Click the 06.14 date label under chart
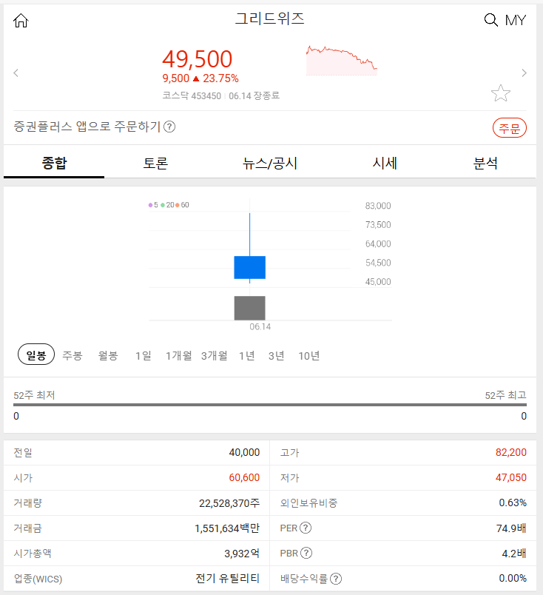The width and height of the screenshot is (543, 595). (260, 326)
